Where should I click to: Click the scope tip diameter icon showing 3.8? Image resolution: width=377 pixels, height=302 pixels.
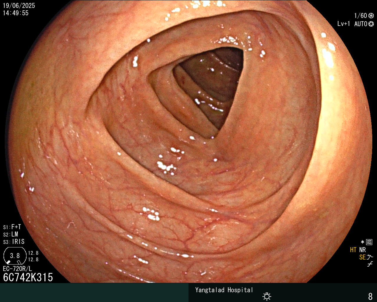[x=15, y=256]
